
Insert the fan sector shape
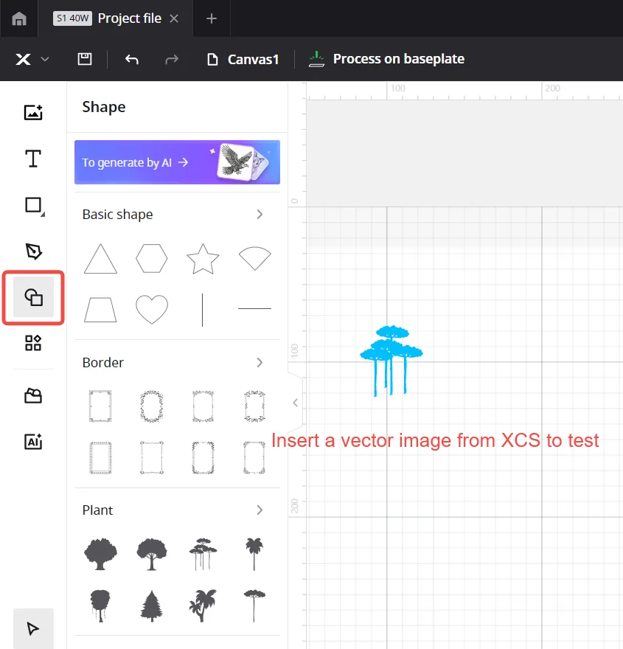point(255,258)
